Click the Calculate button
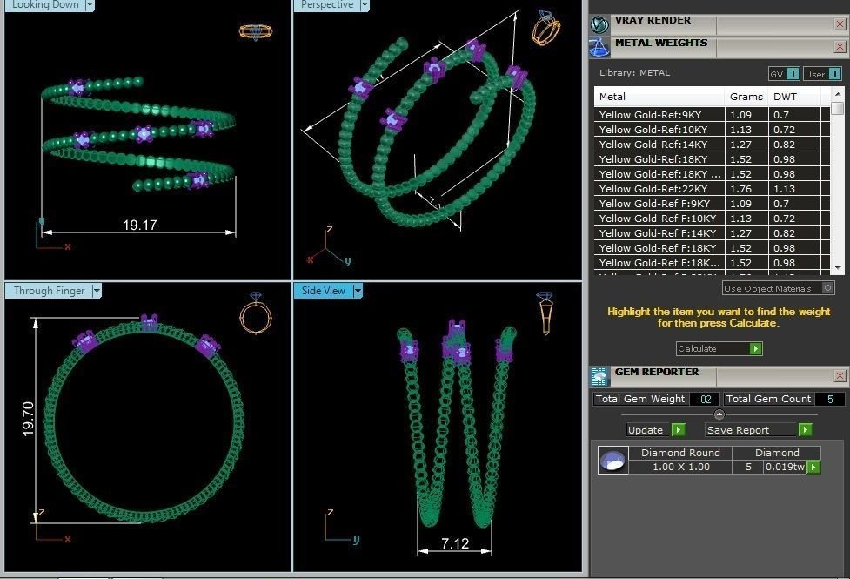850x579 pixels. [x=719, y=348]
